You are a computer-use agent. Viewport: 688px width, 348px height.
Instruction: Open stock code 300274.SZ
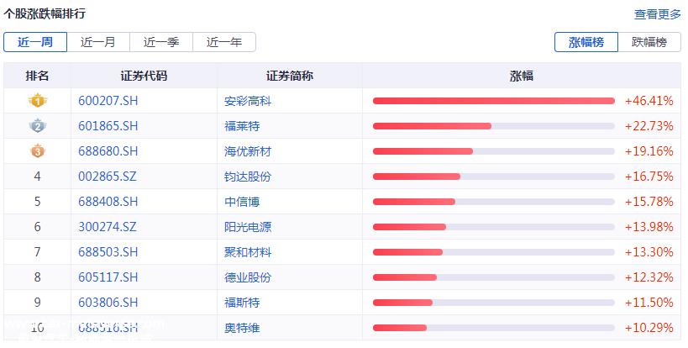108,227
